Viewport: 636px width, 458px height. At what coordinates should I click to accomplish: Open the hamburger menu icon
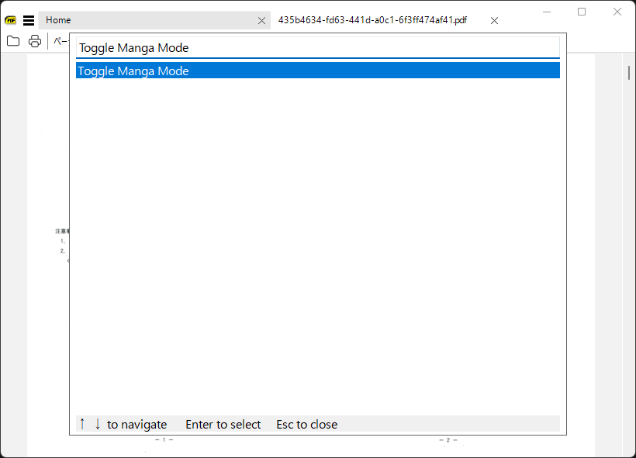pos(29,20)
